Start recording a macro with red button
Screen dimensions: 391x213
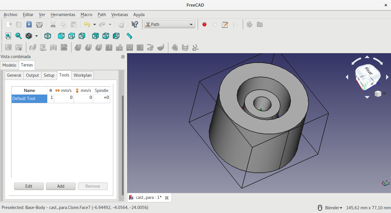[x=204, y=24]
